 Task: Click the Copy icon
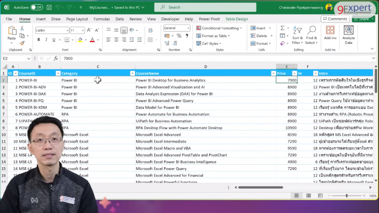(x=22, y=35)
